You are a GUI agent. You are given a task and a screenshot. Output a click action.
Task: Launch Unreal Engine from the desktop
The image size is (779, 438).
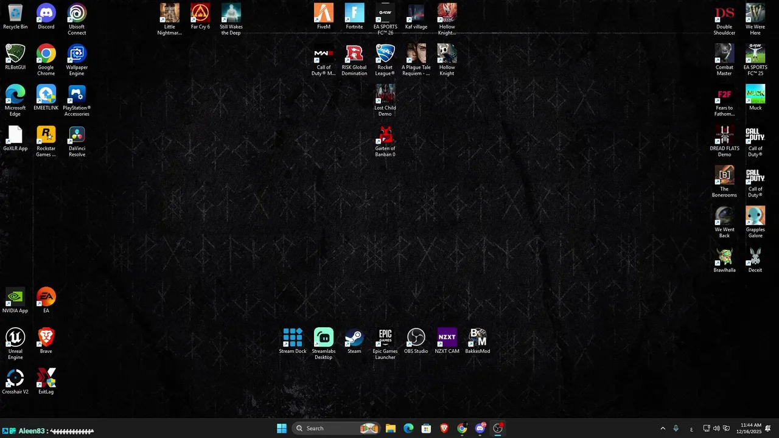click(x=15, y=344)
